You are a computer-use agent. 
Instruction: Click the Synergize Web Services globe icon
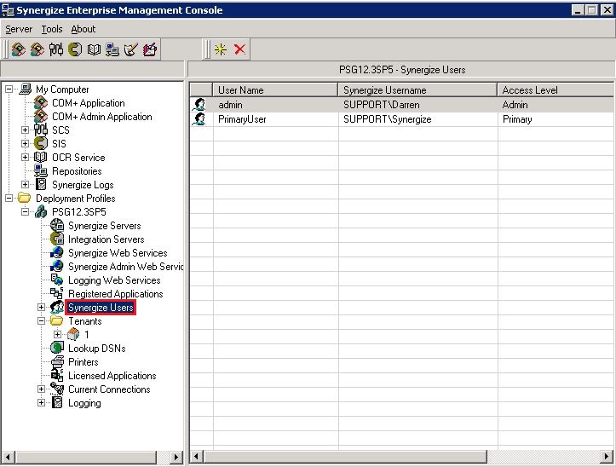coord(57,253)
